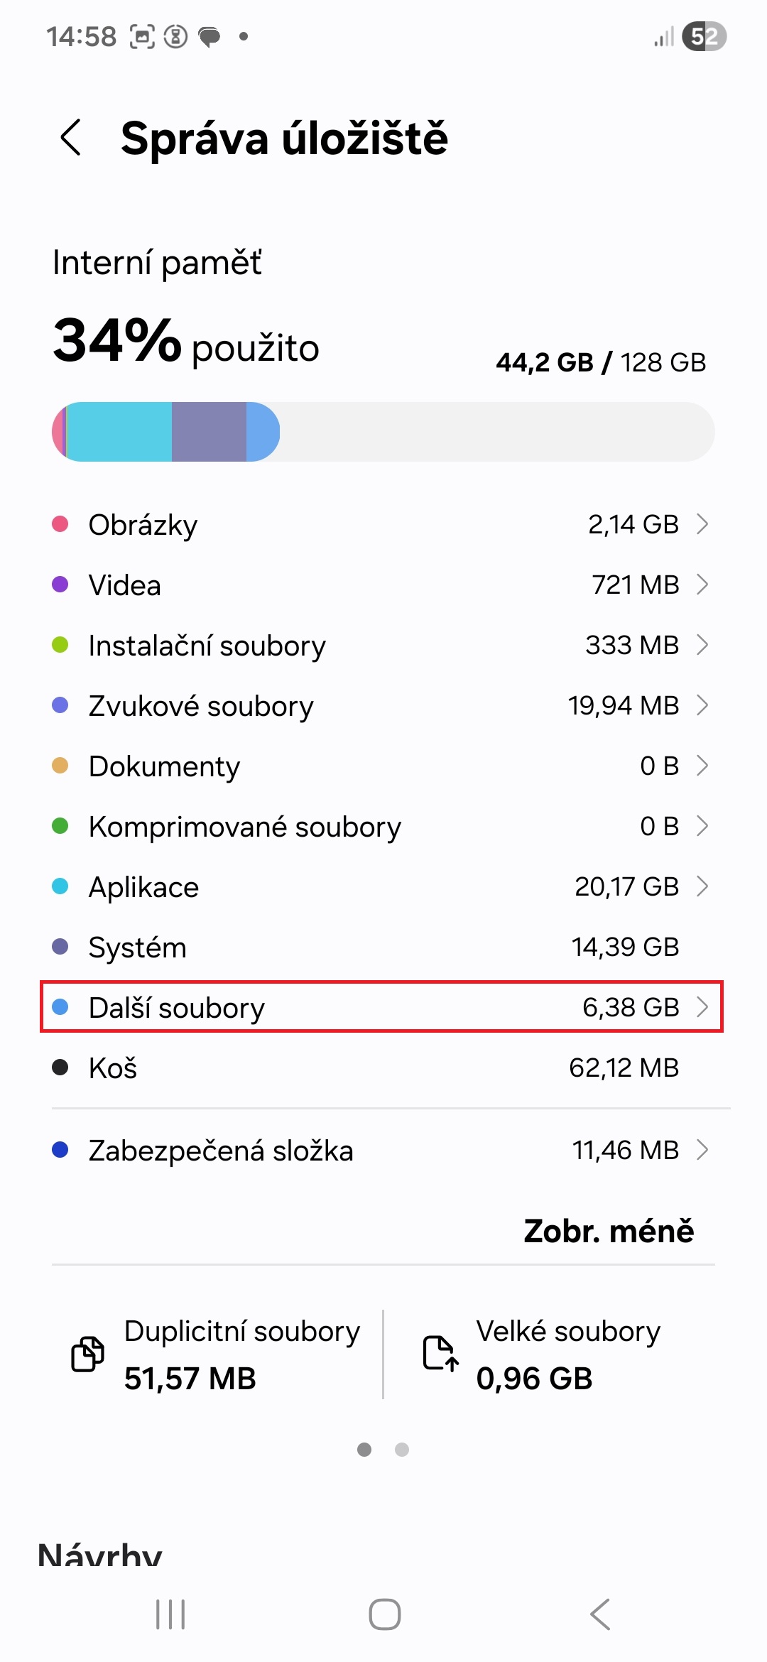Image resolution: width=767 pixels, height=1662 pixels.
Task: Tap the Videa purple category dot
Action: (60, 585)
